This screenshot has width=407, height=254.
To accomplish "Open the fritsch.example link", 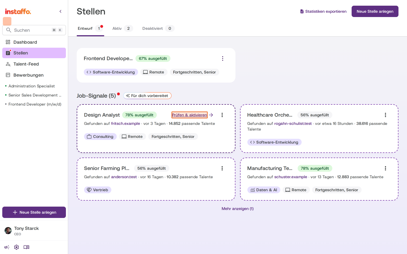I will tap(126, 123).
